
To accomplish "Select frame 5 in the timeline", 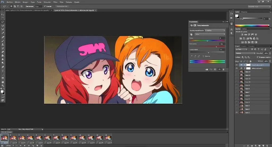I will (39, 137).
